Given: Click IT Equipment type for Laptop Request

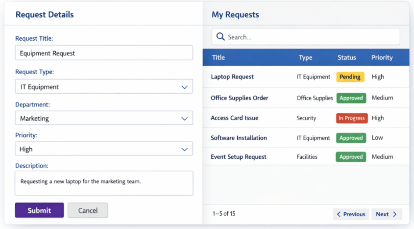Looking at the screenshot, I should pos(313,77).
